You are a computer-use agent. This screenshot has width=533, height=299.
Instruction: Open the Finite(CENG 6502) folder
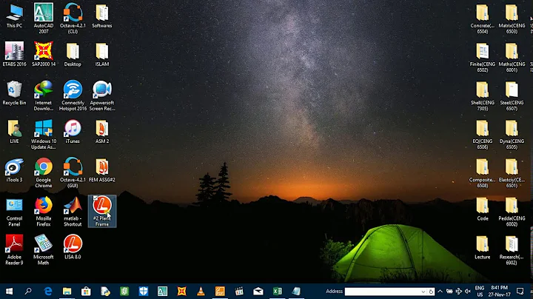tap(483, 58)
